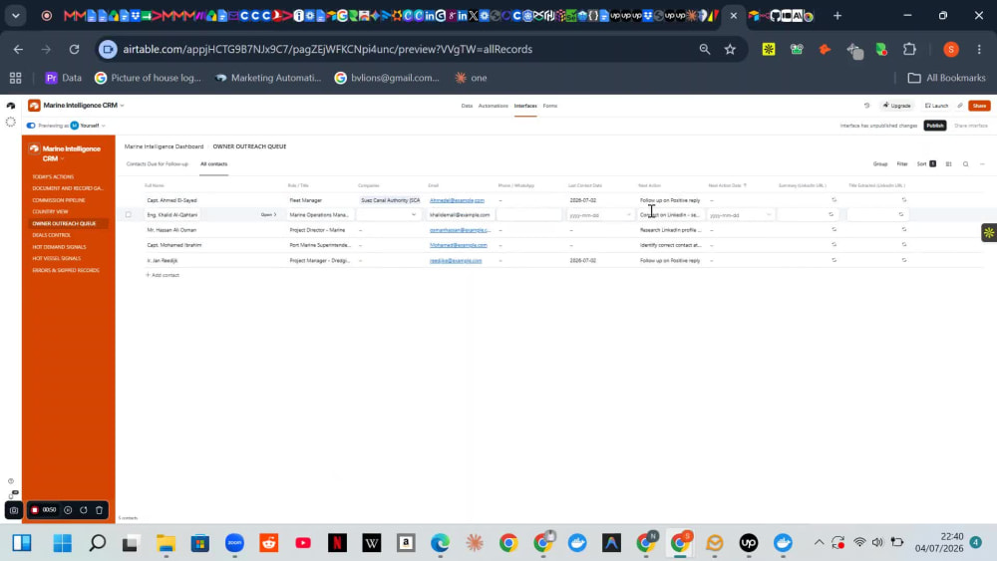This screenshot has width=997, height=561.
Task: Open the Sort control in table toolbar
Action: click(x=926, y=164)
